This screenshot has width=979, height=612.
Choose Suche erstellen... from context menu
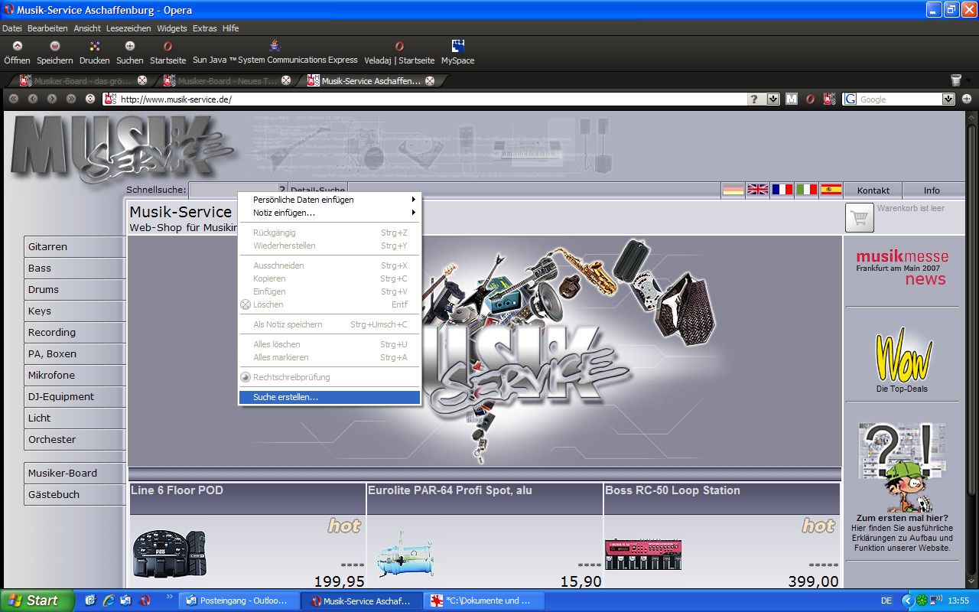(330, 397)
